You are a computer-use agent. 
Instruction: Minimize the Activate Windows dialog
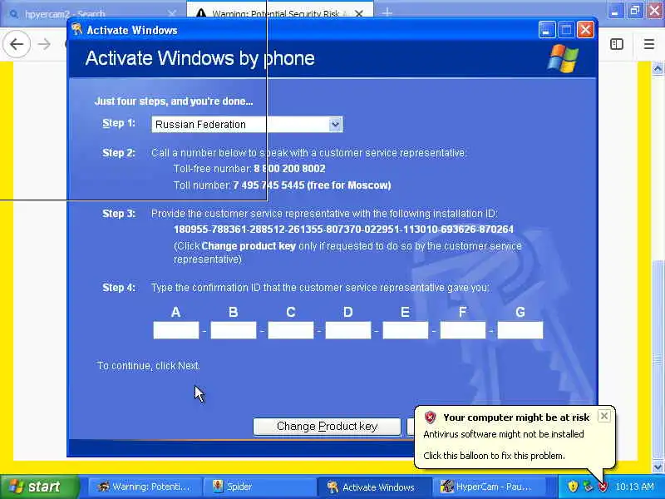click(547, 30)
